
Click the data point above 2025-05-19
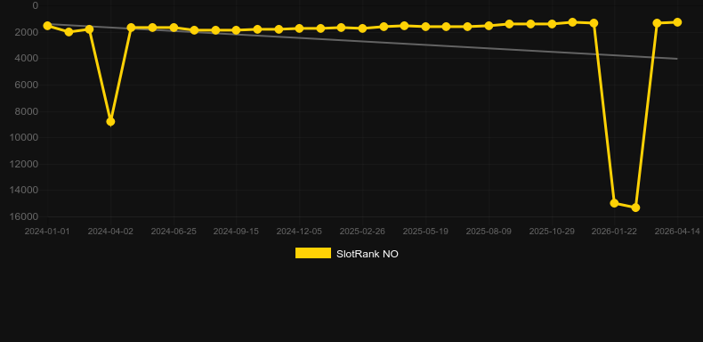point(425,27)
